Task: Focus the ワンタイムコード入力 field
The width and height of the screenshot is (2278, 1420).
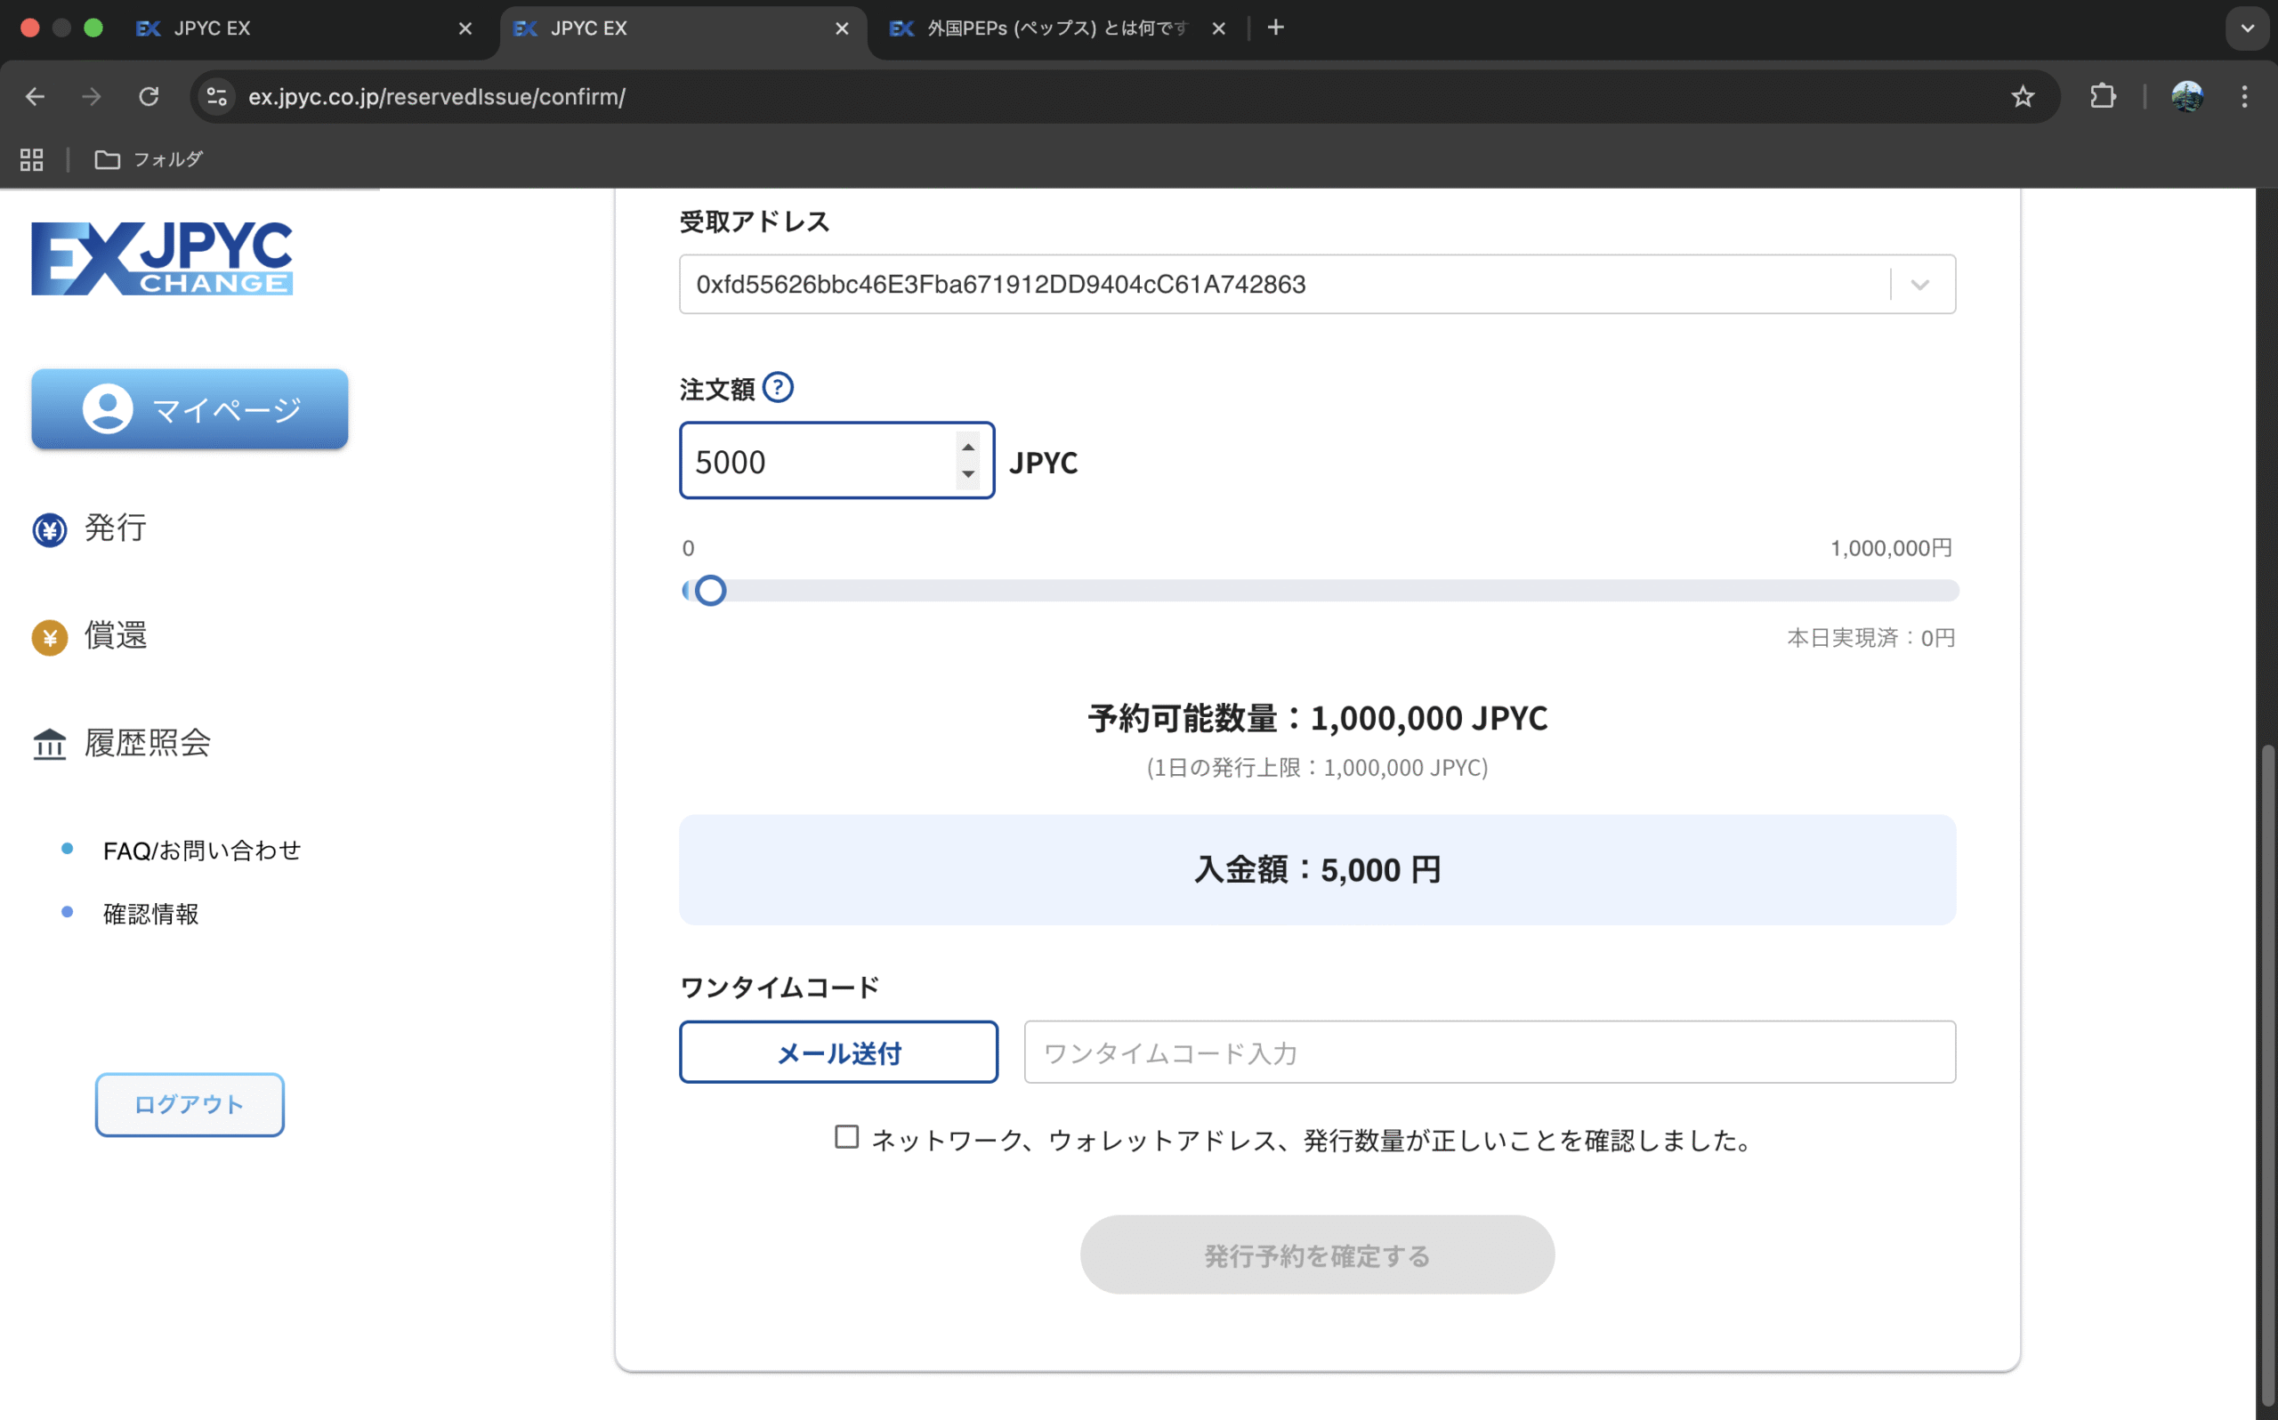Action: point(1490,1053)
